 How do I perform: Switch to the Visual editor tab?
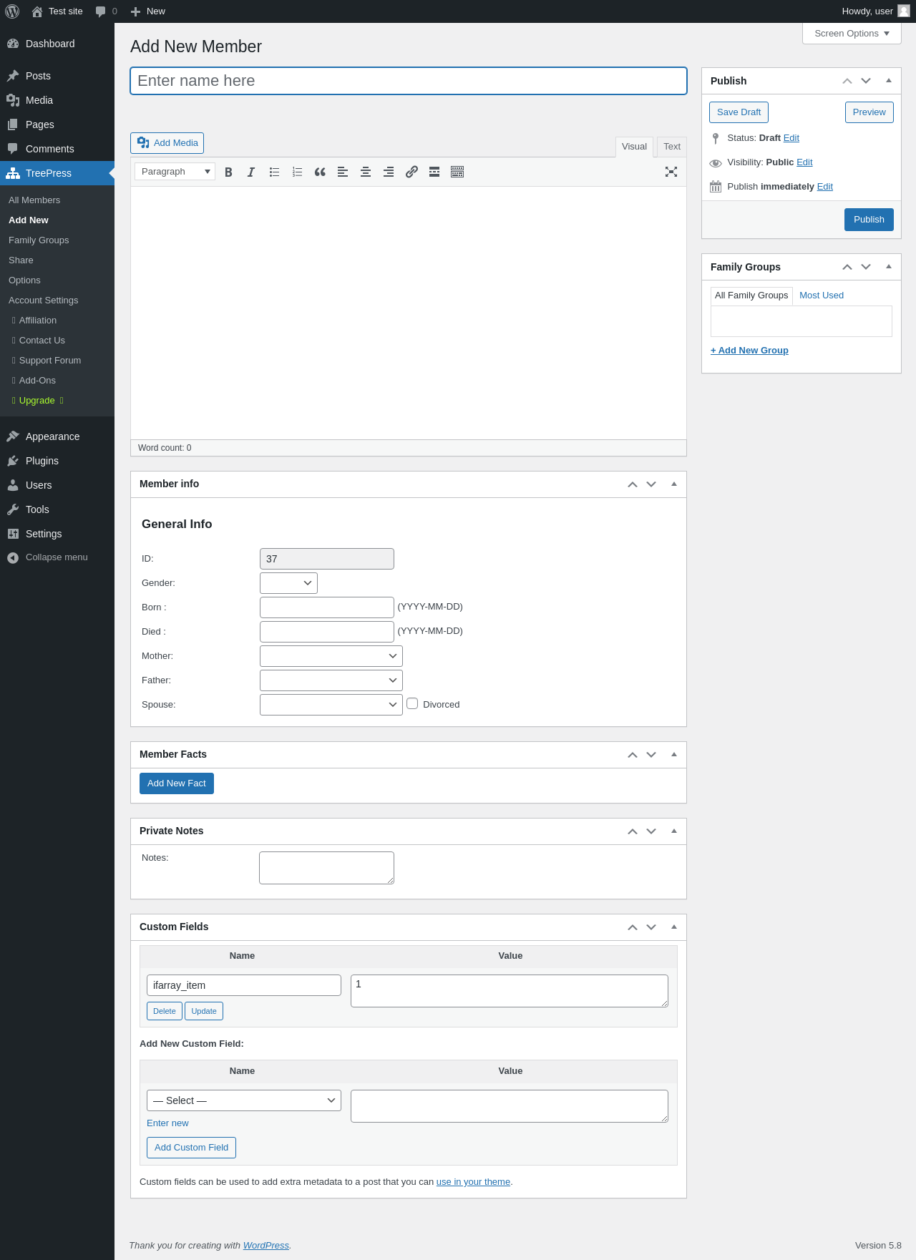[x=634, y=147]
